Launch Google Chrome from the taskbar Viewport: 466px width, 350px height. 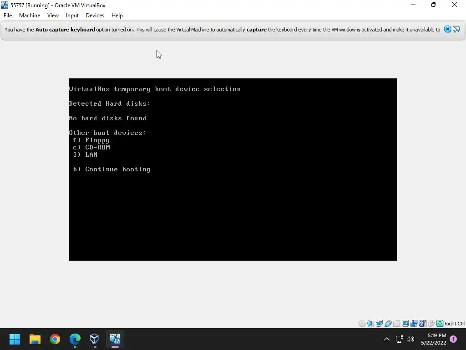55,339
